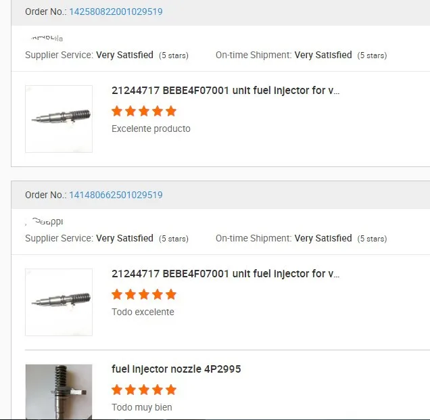The height and width of the screenshot is (420, 430).
Task: Click fifth star above Todo muy bien
Action: coord(171,390)
